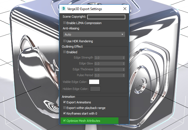
Task: Click the Scene Copyright label
Action: pos(74,17)
